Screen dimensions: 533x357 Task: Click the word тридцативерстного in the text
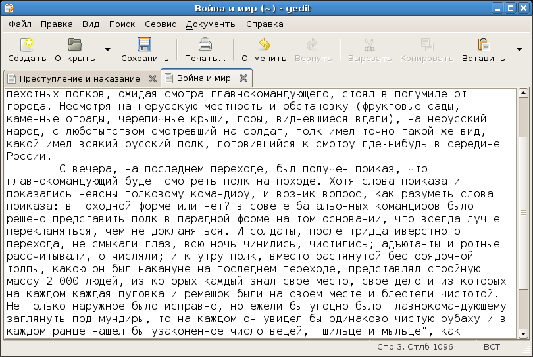pyautogui.click(x=405, y=231)
